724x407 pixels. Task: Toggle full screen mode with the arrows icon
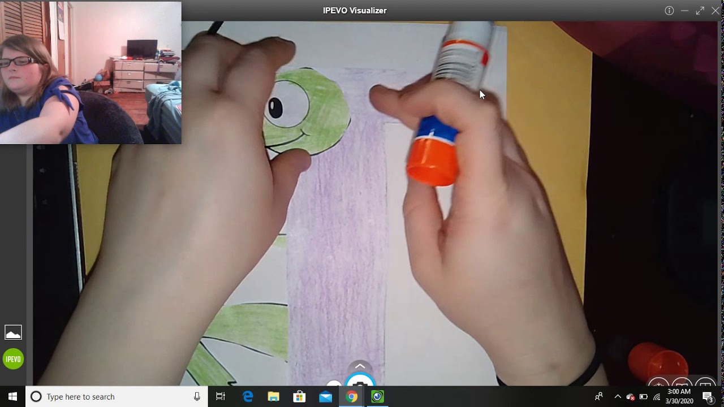(x=700, y=11)
